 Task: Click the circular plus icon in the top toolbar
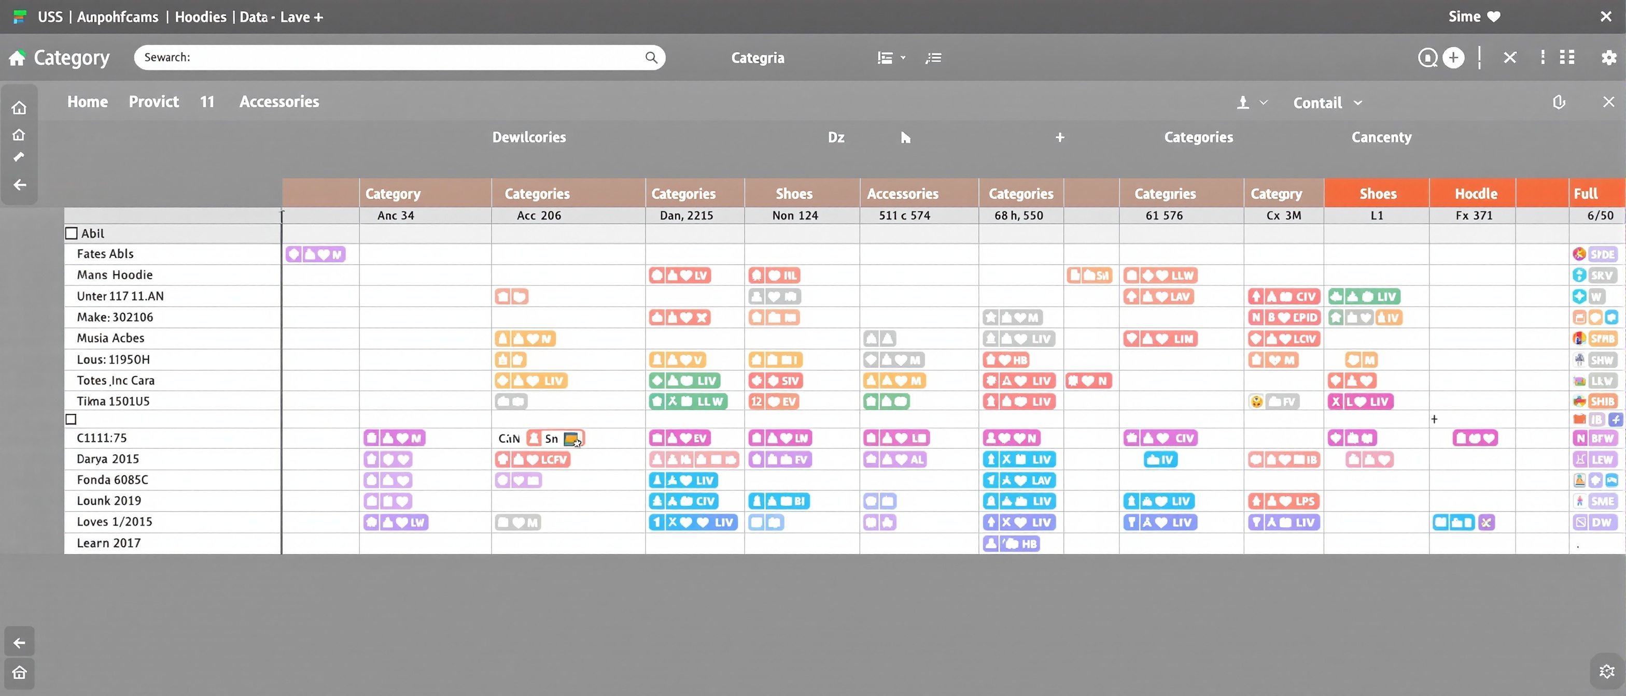1454,57
